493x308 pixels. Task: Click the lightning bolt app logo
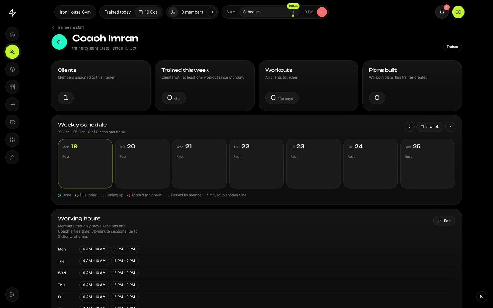click(12, 13)
